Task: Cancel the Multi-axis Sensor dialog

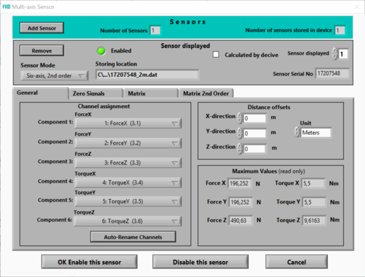Action: (x=295, y=262)
